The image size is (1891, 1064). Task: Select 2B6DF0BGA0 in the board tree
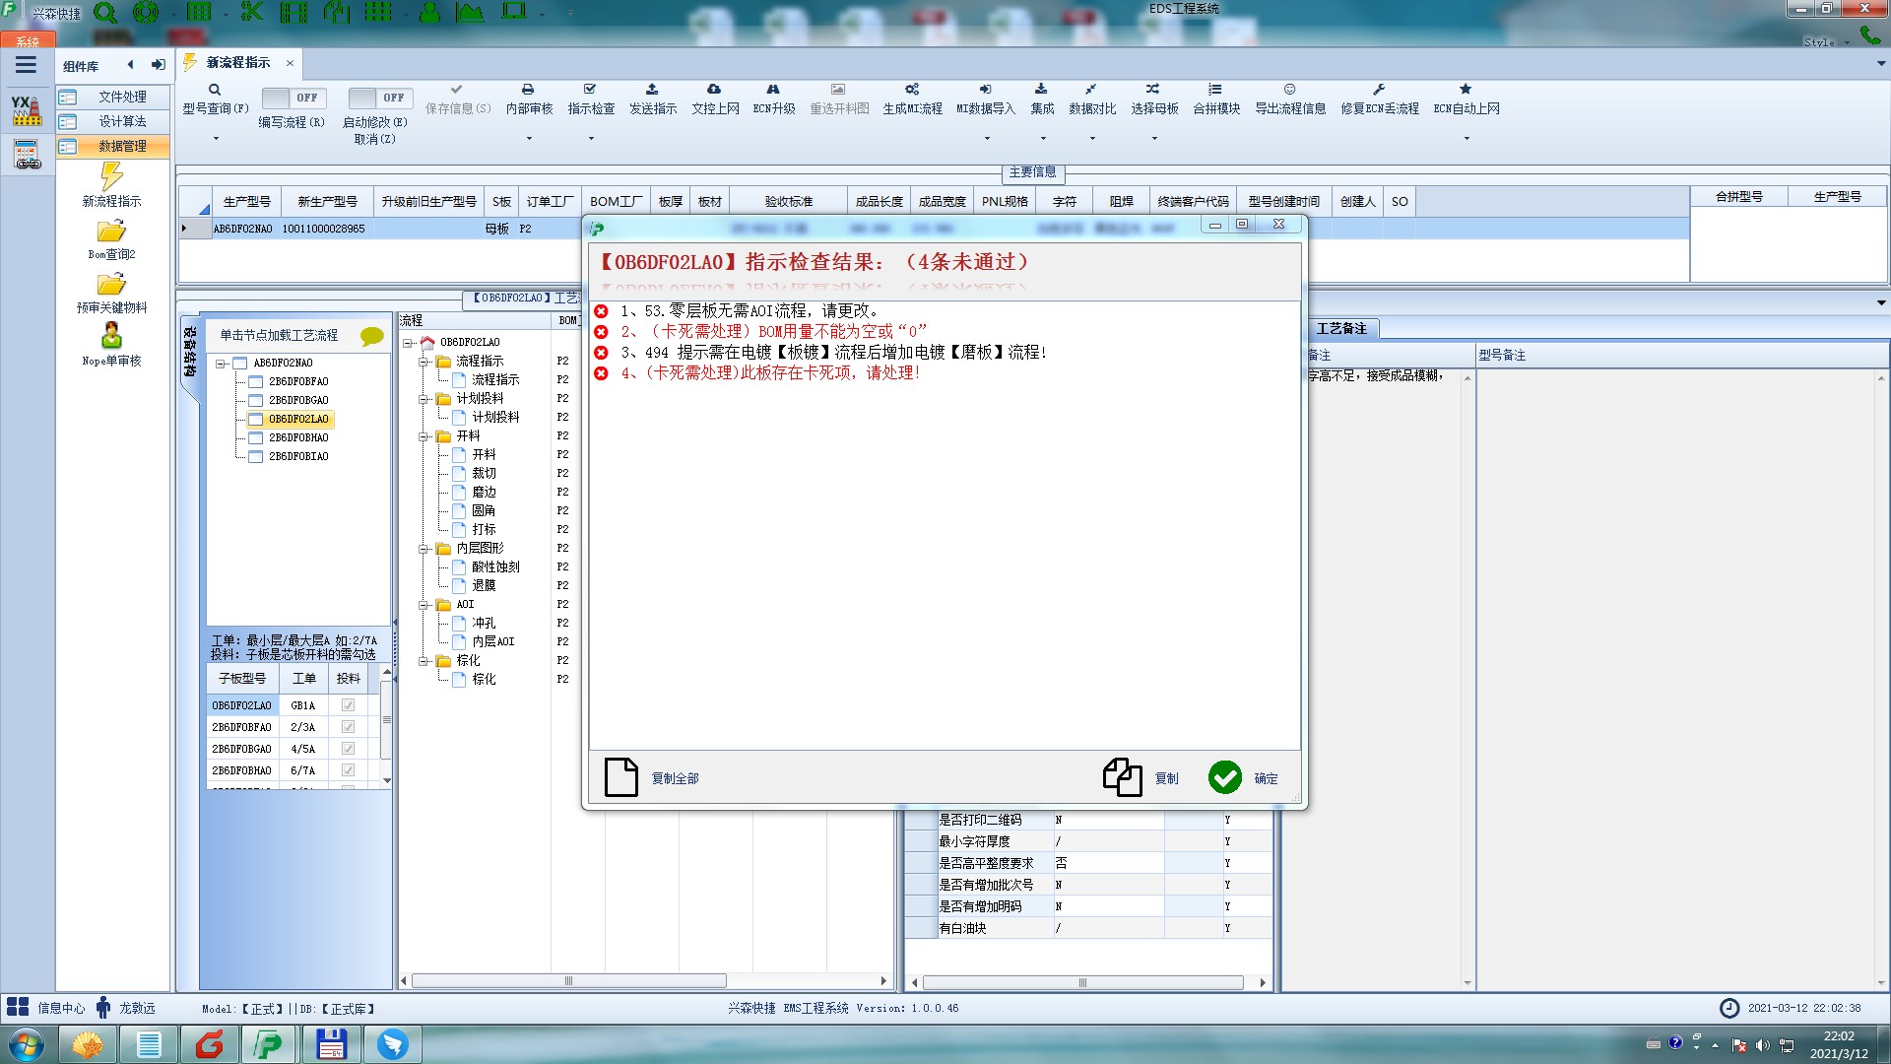[298, 400]
